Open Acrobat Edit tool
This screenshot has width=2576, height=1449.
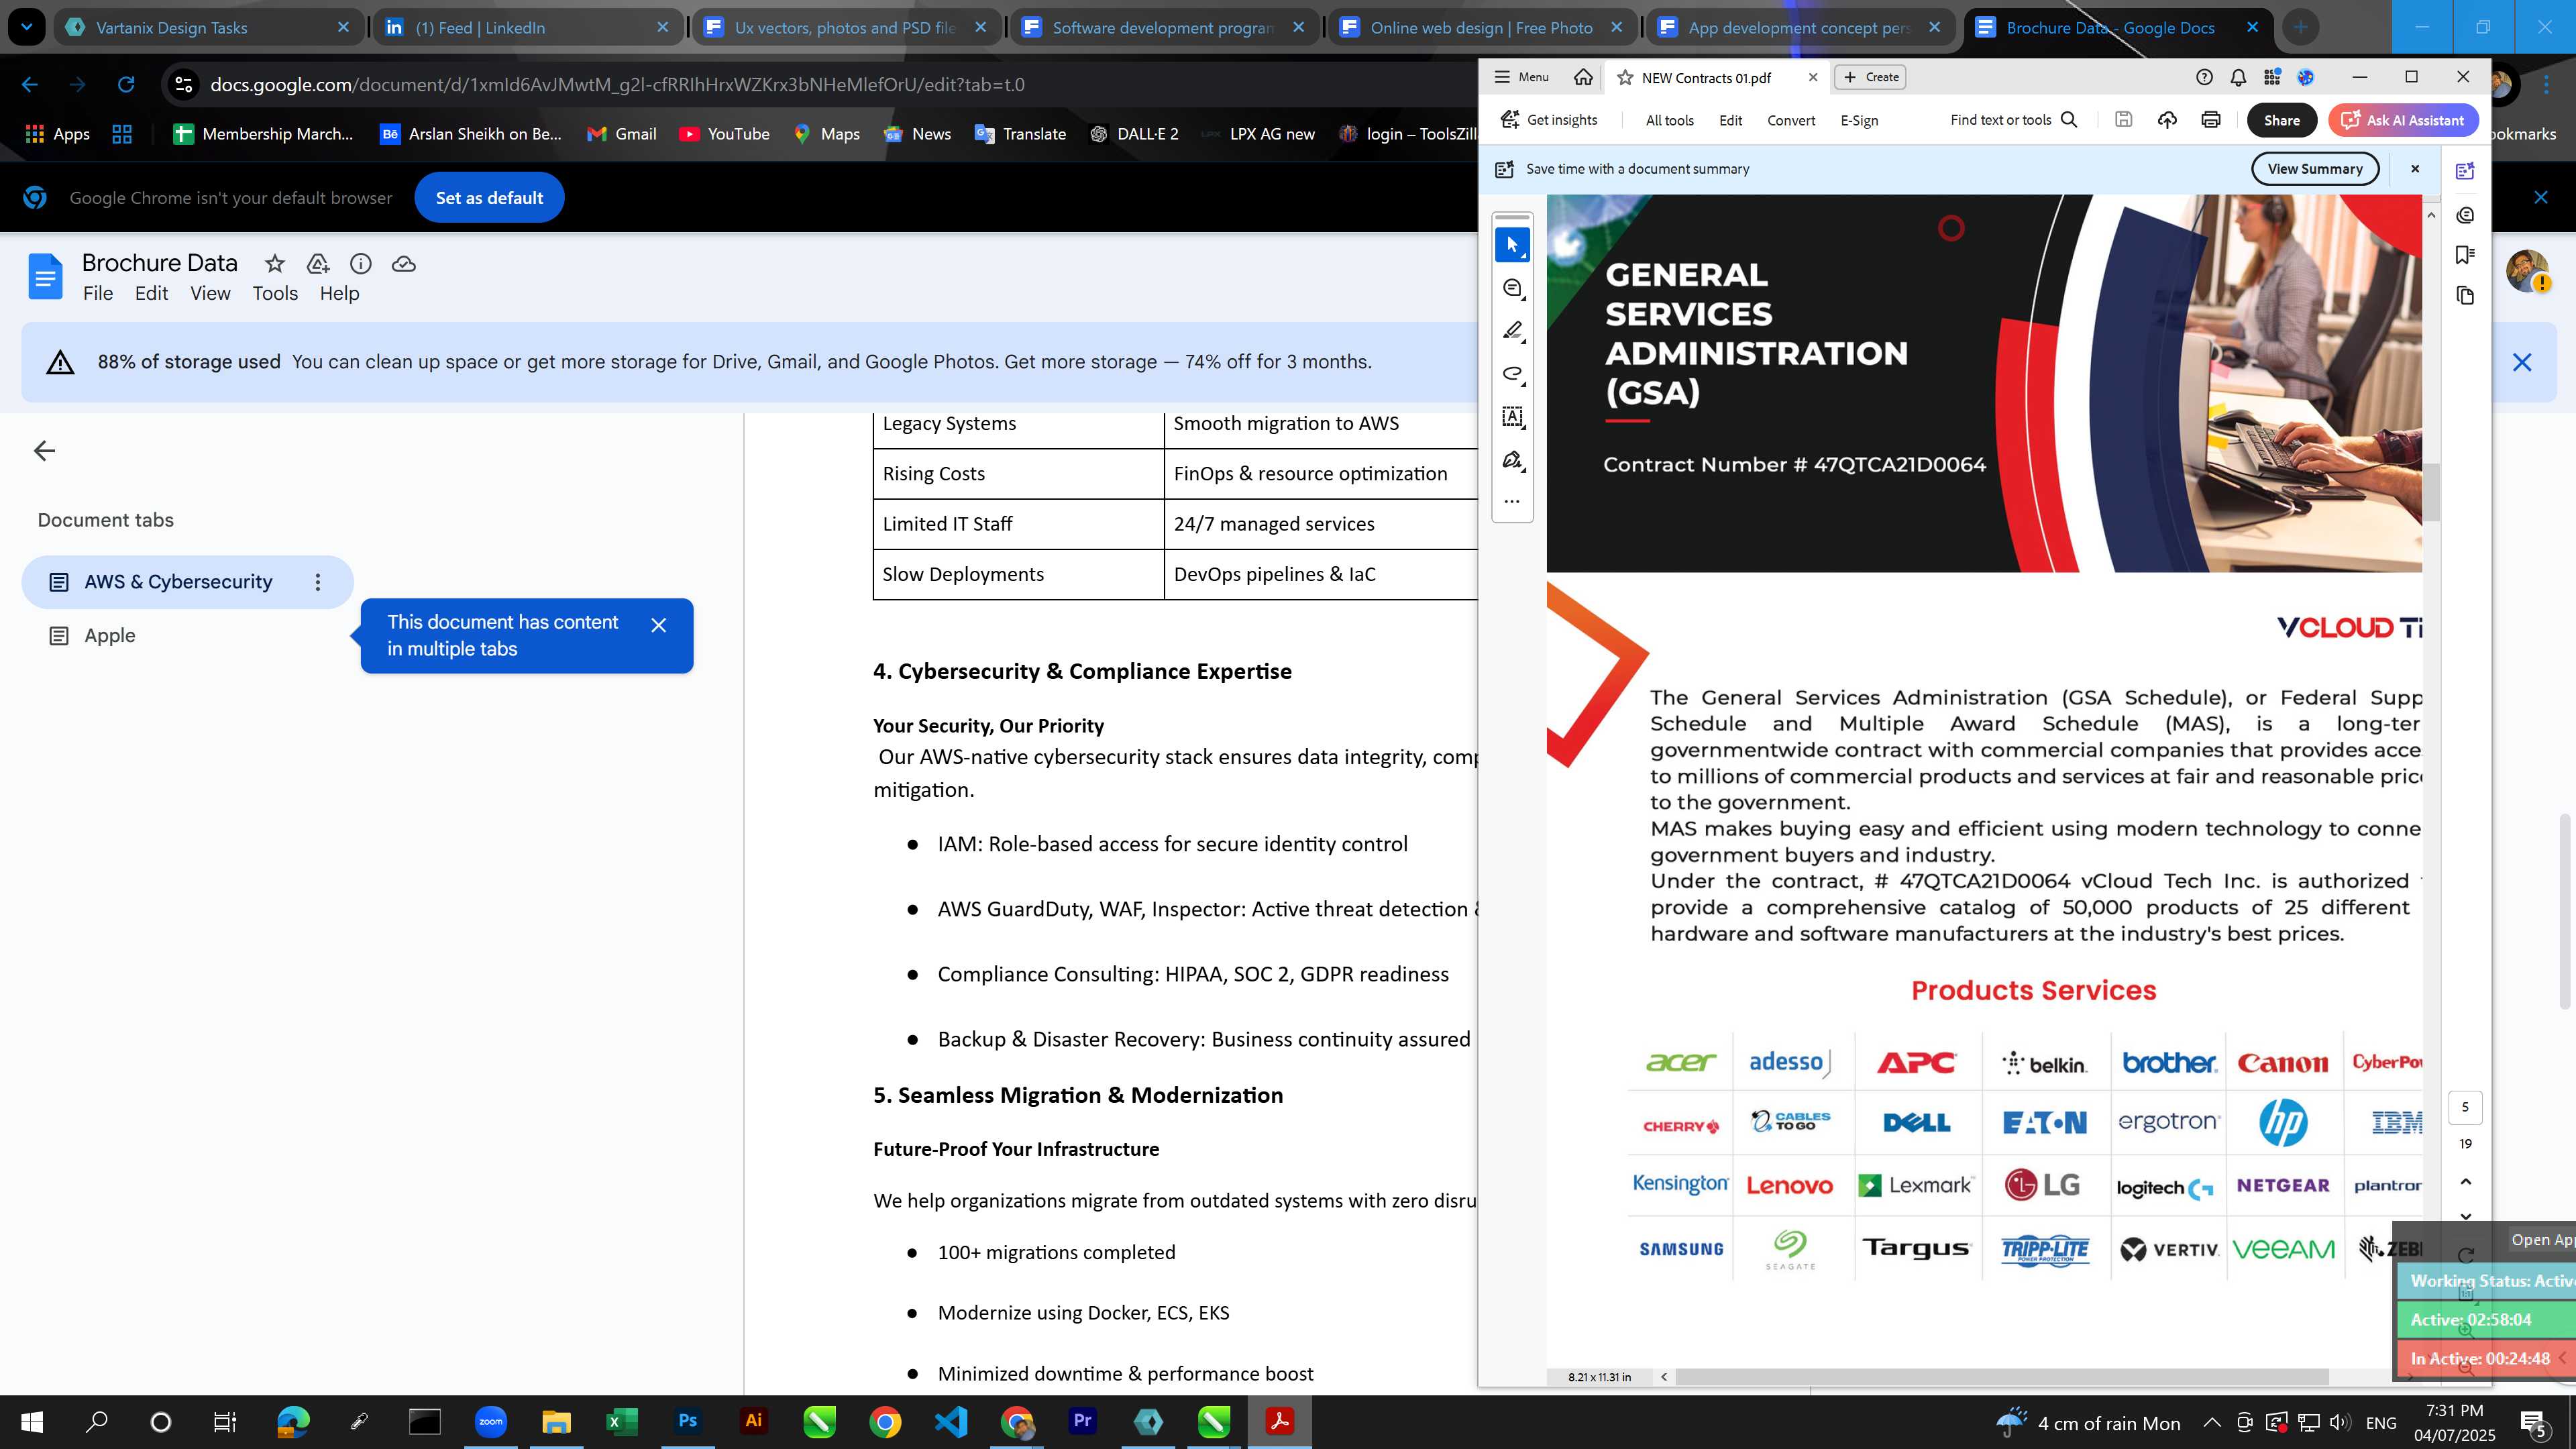(x=1730, y=120)
